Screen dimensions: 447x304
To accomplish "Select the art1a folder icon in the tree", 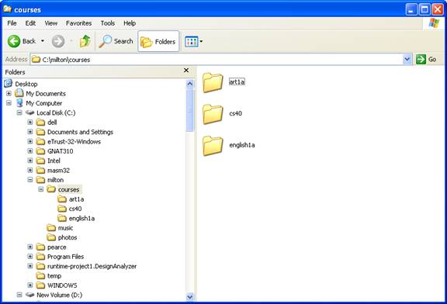I will (x=62, y=199).
